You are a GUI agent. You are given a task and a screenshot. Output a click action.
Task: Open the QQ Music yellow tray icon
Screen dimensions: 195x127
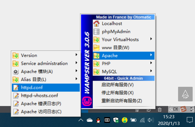pyautogui.click(x=125, y=120)
